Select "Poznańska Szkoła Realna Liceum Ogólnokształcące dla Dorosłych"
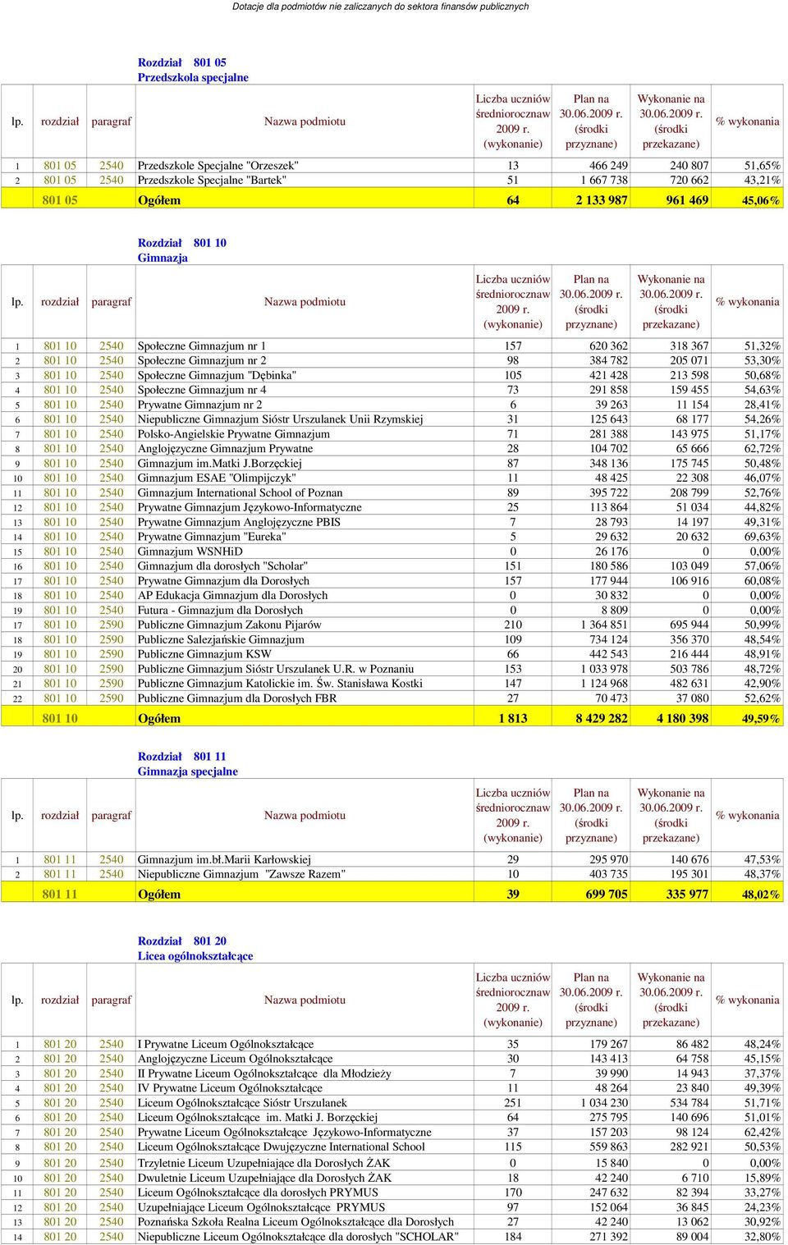 tap(296, 1223)
